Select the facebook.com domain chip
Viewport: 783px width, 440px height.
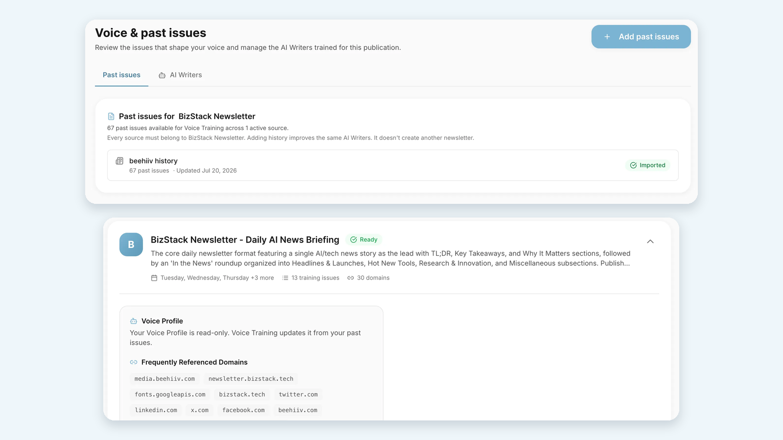[x=244, y=410]
